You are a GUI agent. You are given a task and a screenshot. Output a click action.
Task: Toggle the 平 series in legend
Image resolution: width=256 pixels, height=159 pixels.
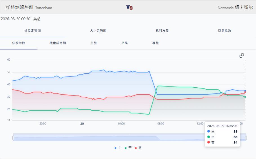tap(128, 148)
